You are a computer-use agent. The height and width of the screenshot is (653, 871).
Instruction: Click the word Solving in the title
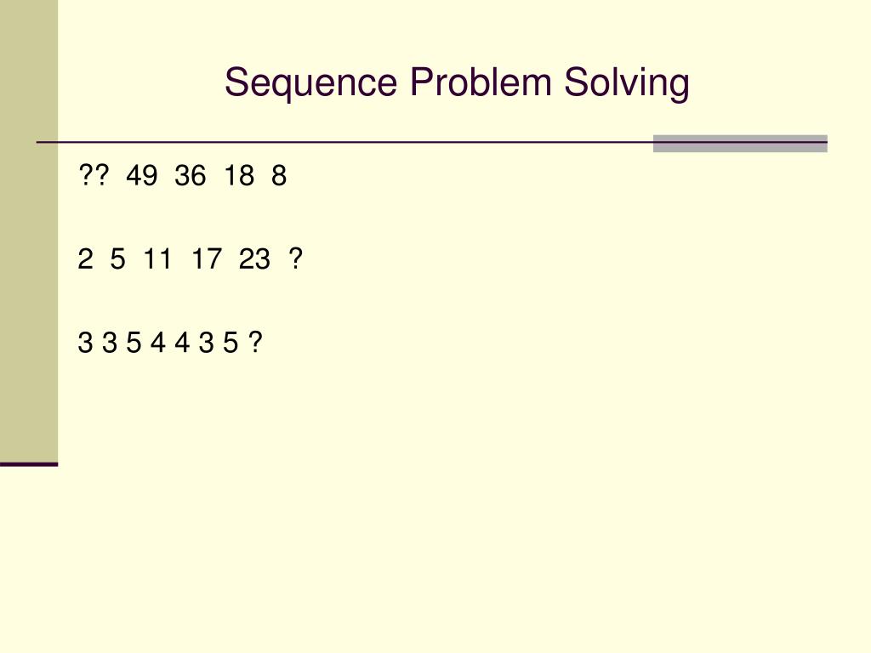[x=627, y=83]
